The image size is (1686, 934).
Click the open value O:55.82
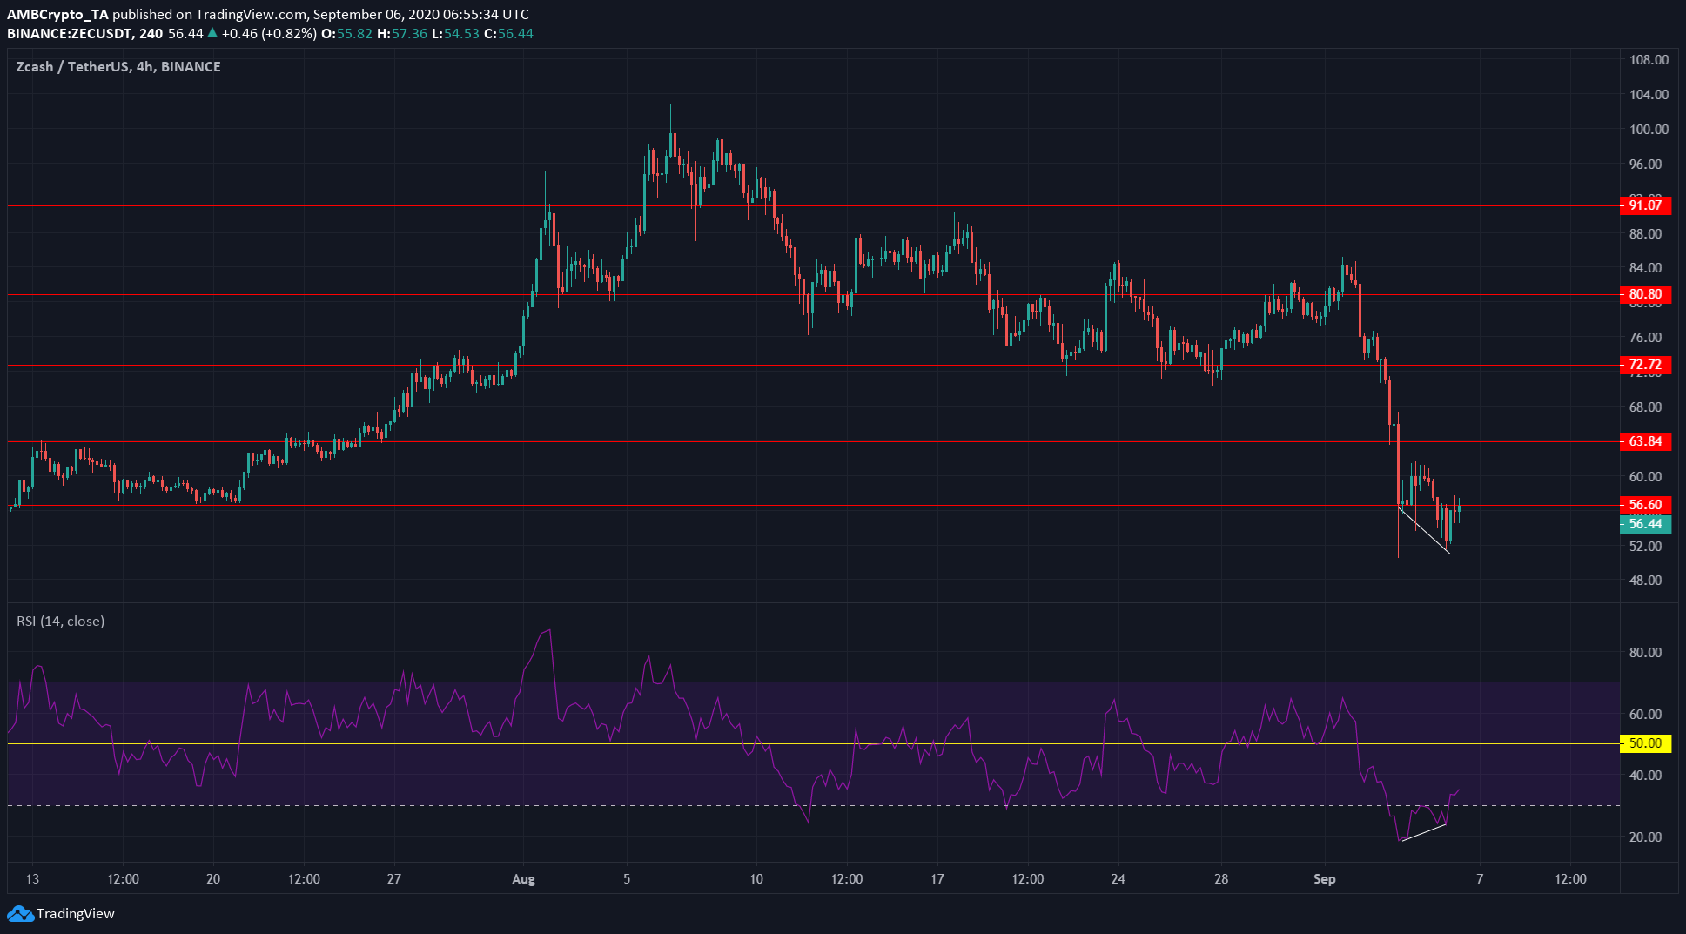tap(346, 34)
